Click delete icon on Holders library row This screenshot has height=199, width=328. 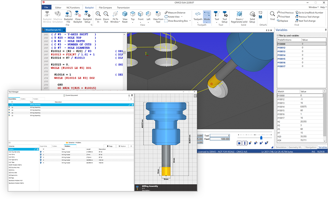tap(38, 149)
